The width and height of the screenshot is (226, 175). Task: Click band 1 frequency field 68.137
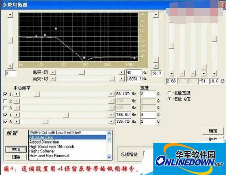123,94
